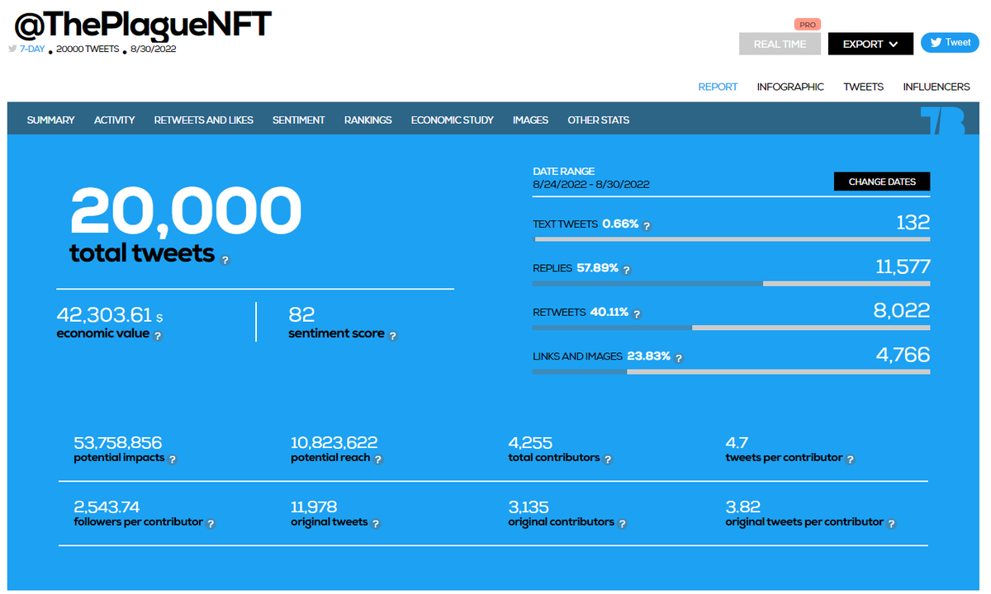Go to Sentiment section
The height and width of the screenshot is (594, 991).
[298, 120]
